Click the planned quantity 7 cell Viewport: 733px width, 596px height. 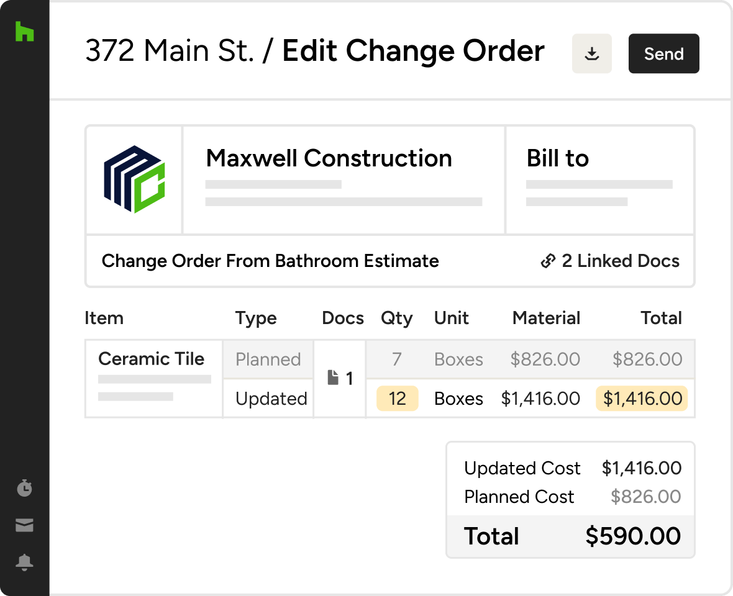pos(397,359)
